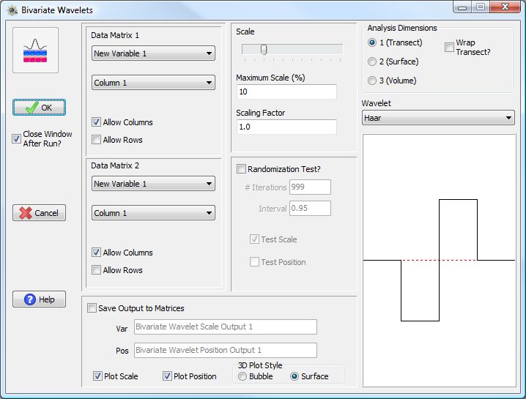The width and height of the screenshot is (526, 399).
Task: Uncheck the Plot Scale checkbox
Action: click(97, 376)
